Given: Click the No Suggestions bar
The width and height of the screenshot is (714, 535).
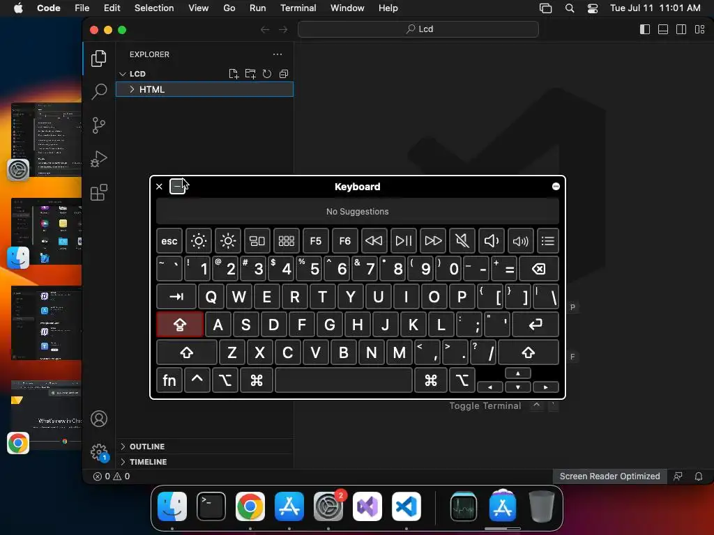Looking at the screenshot, I should point(358,212).
